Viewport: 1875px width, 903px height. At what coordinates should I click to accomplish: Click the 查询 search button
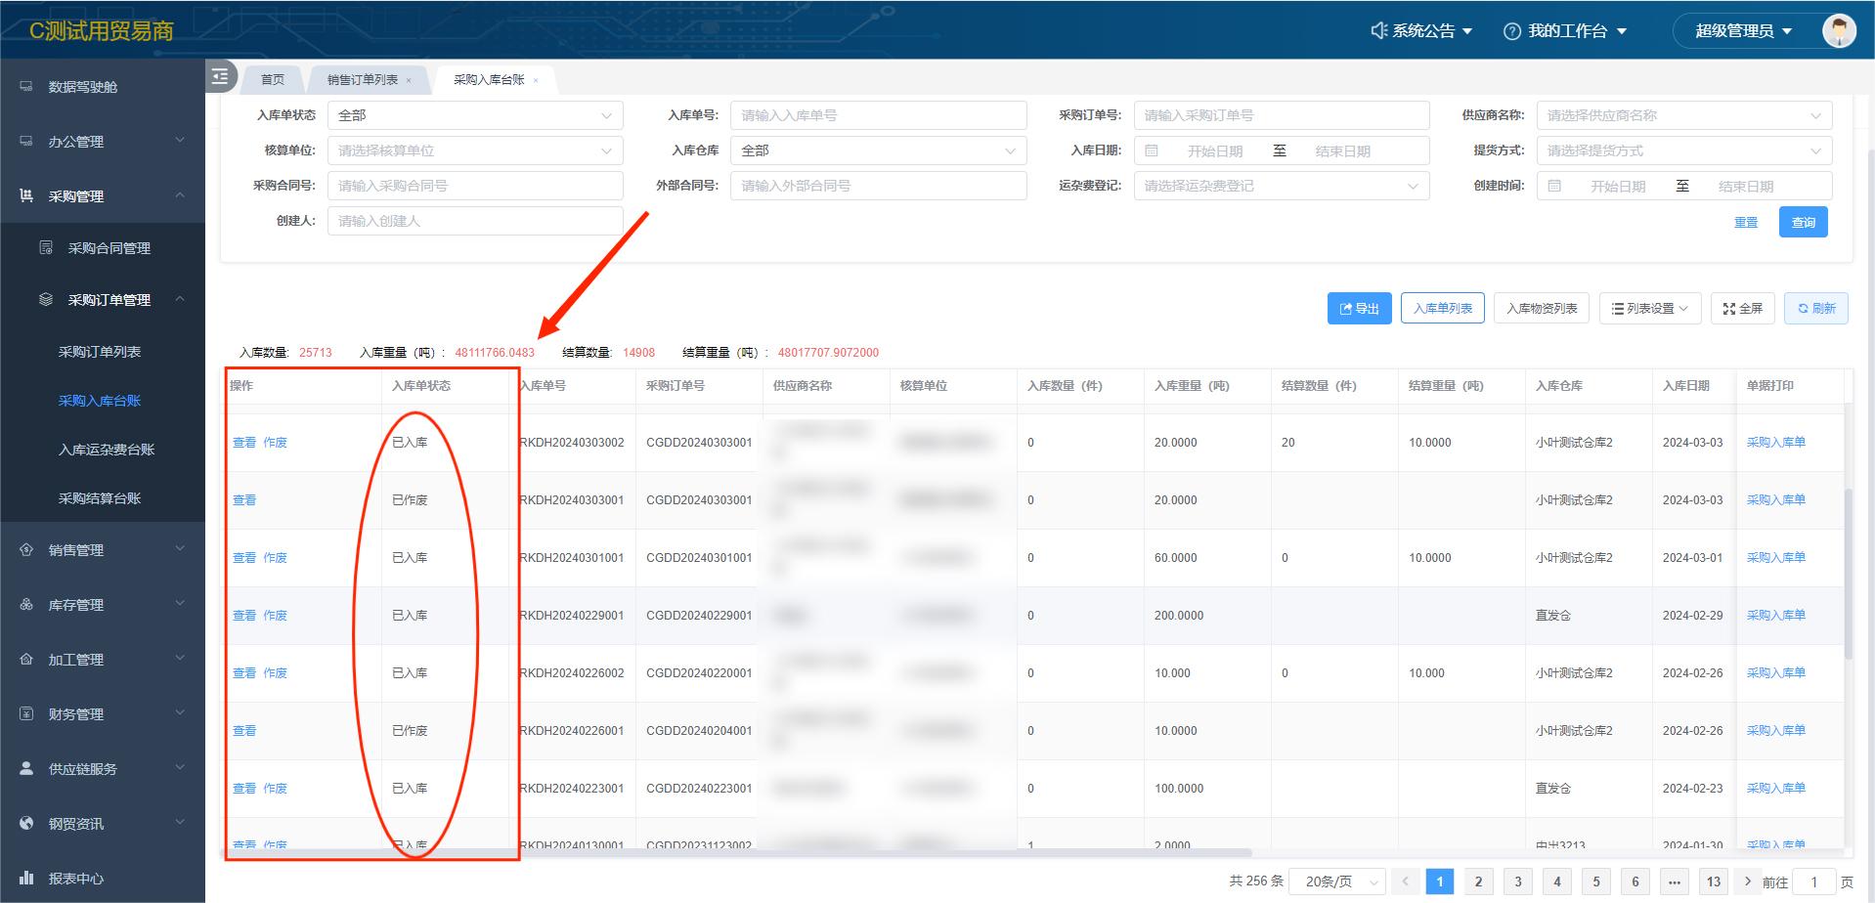[x=1803, y=223]
